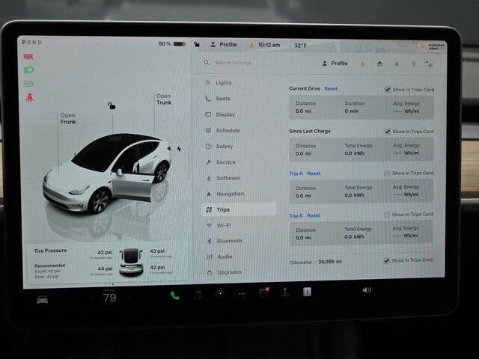Tap the Bluetooth icon in the settings header
Screen dimensions: 479x359
(x=414, y=64)
